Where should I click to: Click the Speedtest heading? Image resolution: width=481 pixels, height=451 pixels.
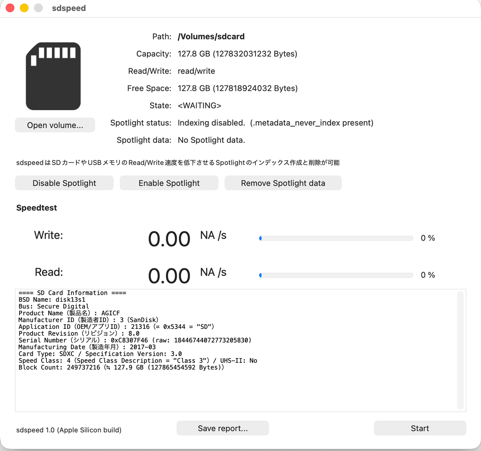coord(36,207)
